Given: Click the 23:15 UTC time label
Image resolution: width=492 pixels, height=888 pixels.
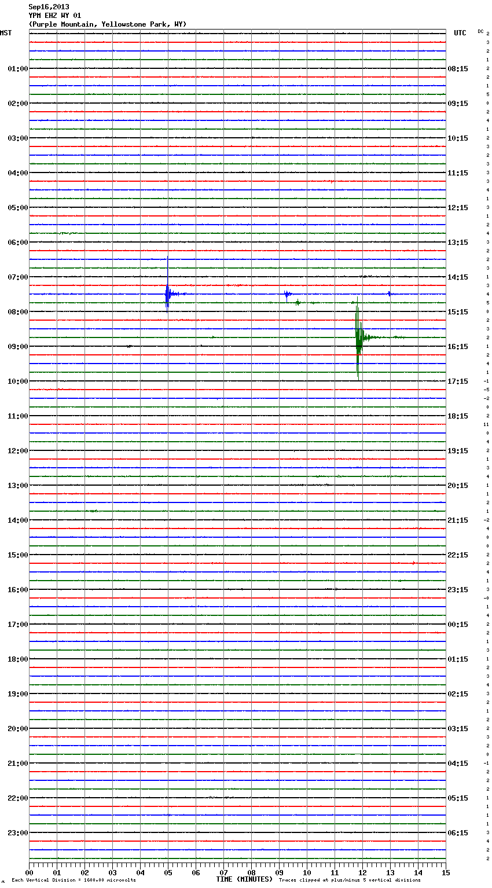Looking at the screenshot, I should (458, 590).
